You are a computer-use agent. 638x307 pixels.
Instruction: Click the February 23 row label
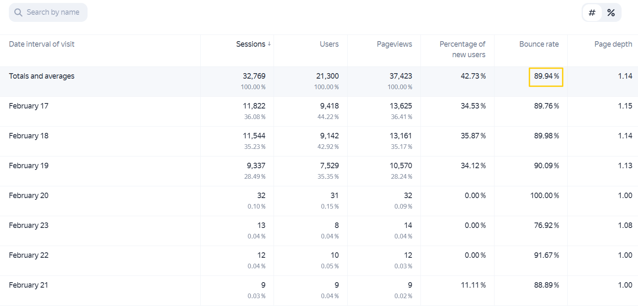29,225
